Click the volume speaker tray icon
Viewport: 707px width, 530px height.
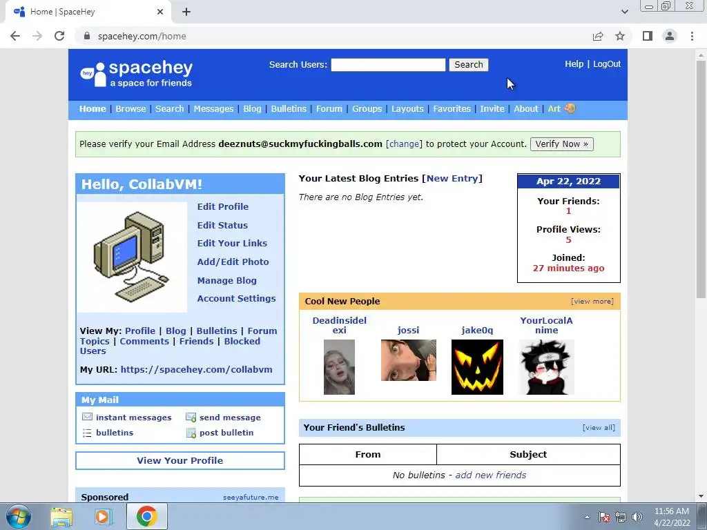[x=637, y=517]
